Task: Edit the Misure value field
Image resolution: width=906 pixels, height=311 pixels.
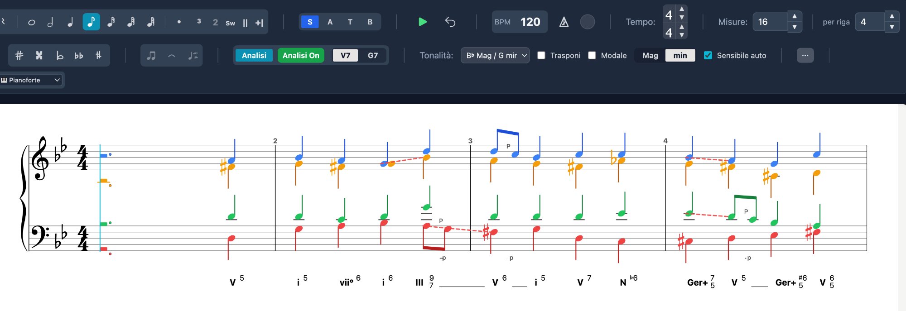Action: tap(770, 22)
